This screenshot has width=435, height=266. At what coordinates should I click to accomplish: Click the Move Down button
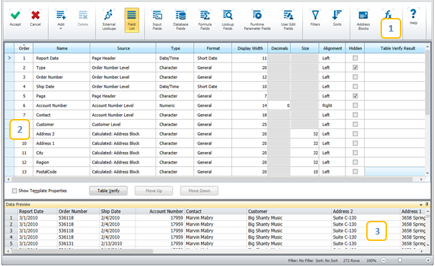199,191
